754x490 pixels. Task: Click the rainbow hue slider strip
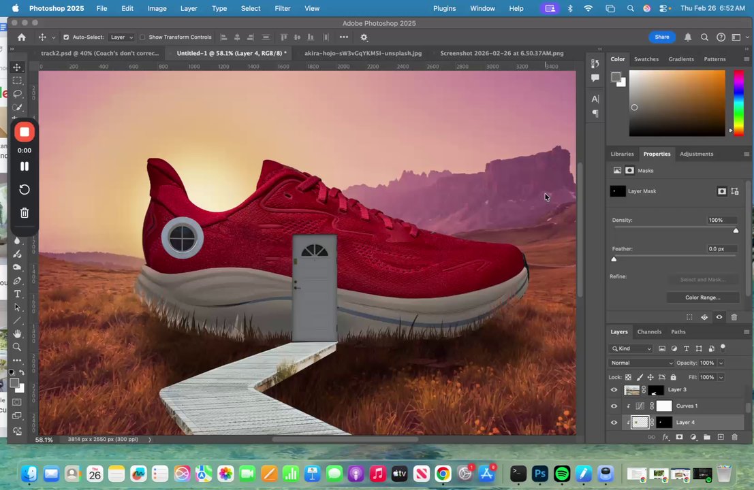coord(738,101)
